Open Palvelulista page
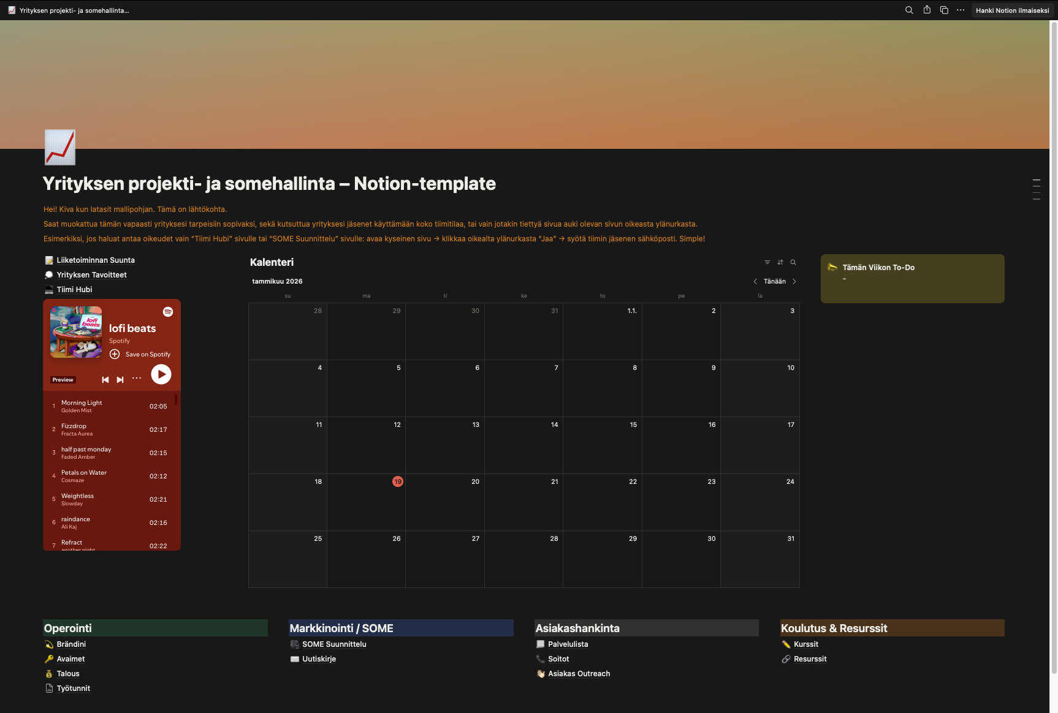The height and width of the screenshot is (713, 1058). (x=562, y=644)
